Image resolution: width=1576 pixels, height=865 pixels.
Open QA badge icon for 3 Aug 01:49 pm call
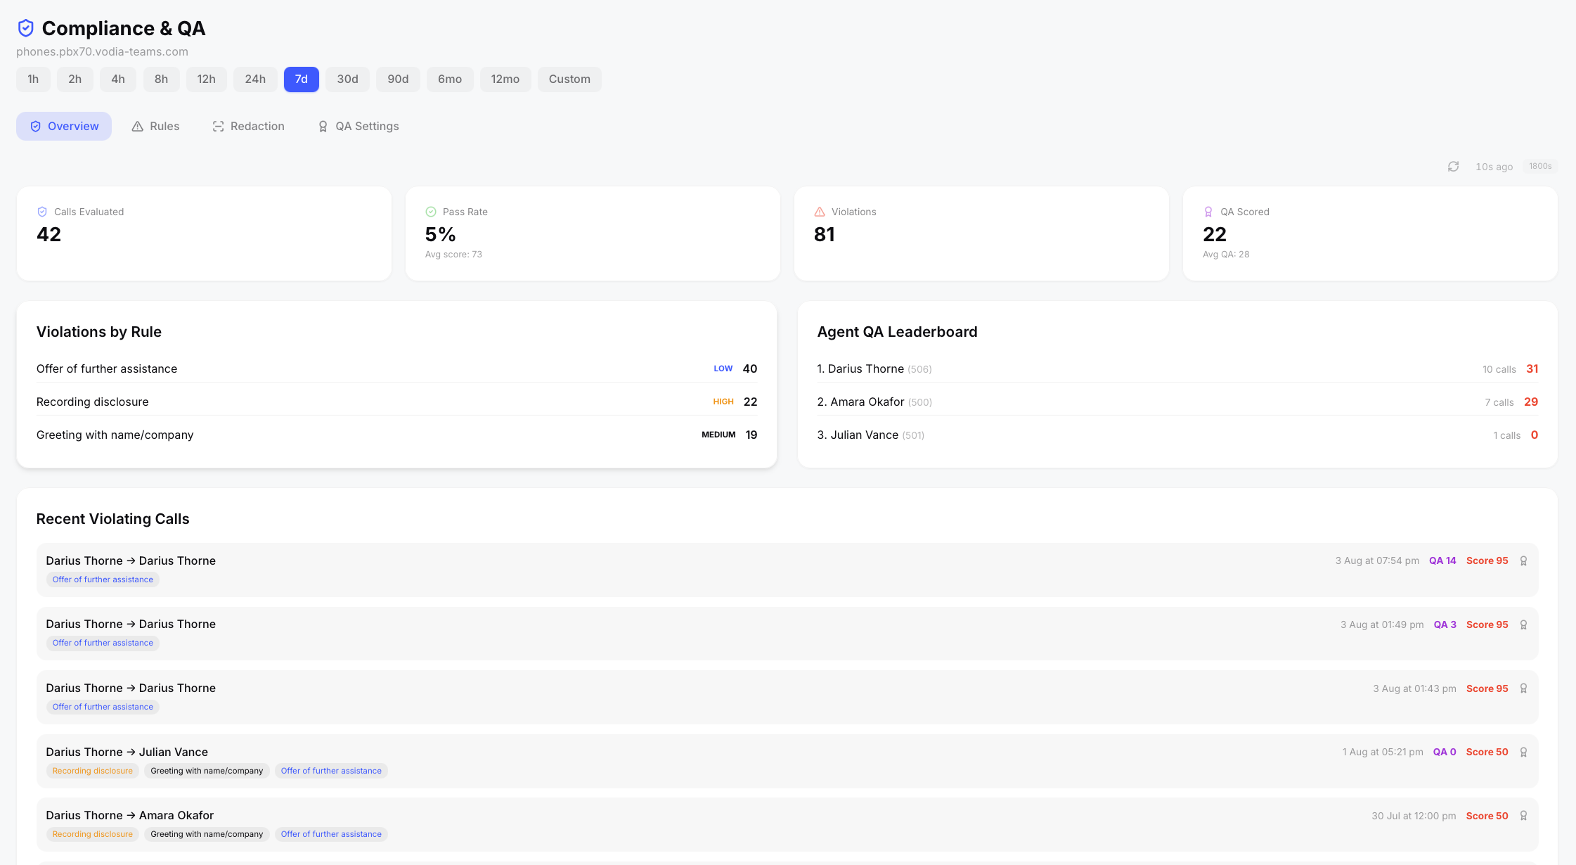click(1523, 624)
